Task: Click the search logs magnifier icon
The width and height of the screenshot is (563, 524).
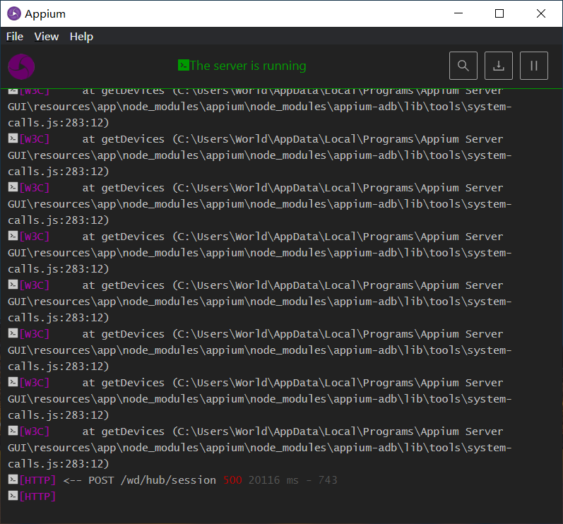Action: pyautogui.click(x=463, y=66)
